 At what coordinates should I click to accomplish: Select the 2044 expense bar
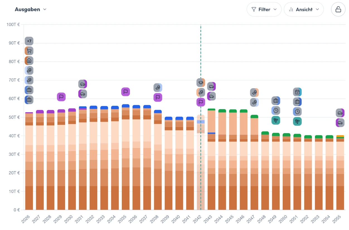point(222,160)
